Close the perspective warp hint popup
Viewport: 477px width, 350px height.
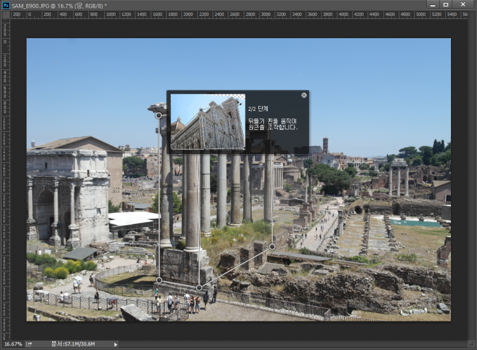click(x=304, y=95)
